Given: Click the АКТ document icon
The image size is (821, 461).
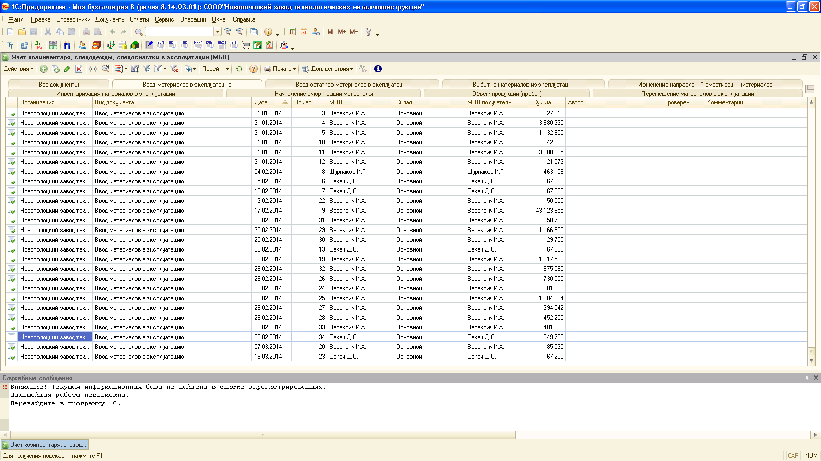Looking at the screenshot, I should [x=172, y=45].
